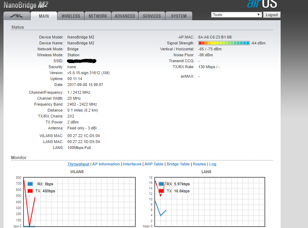
Task: Click the Channel Width value 20 MHz
Action: tap(74, 98)
